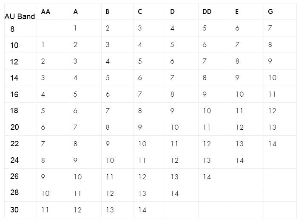Select value 14 in band 22 G column

click(273, 144)
